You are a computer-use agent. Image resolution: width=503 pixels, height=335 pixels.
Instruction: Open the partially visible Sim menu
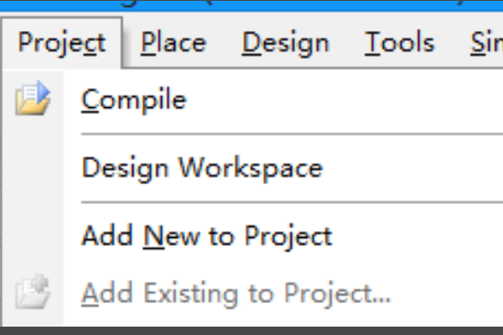tap(486, 43)
